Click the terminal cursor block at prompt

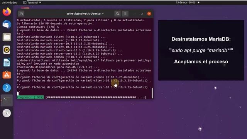click(18, 94)
